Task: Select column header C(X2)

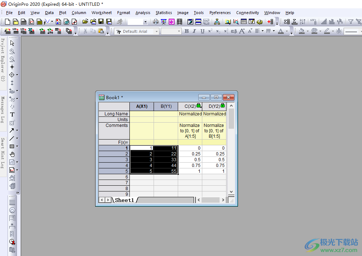Action: pyautogui.click(x=190, y=106)
